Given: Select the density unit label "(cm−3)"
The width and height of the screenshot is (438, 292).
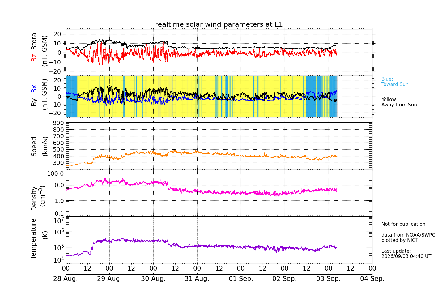Looking at the screenshot, I should pos(43,196).
